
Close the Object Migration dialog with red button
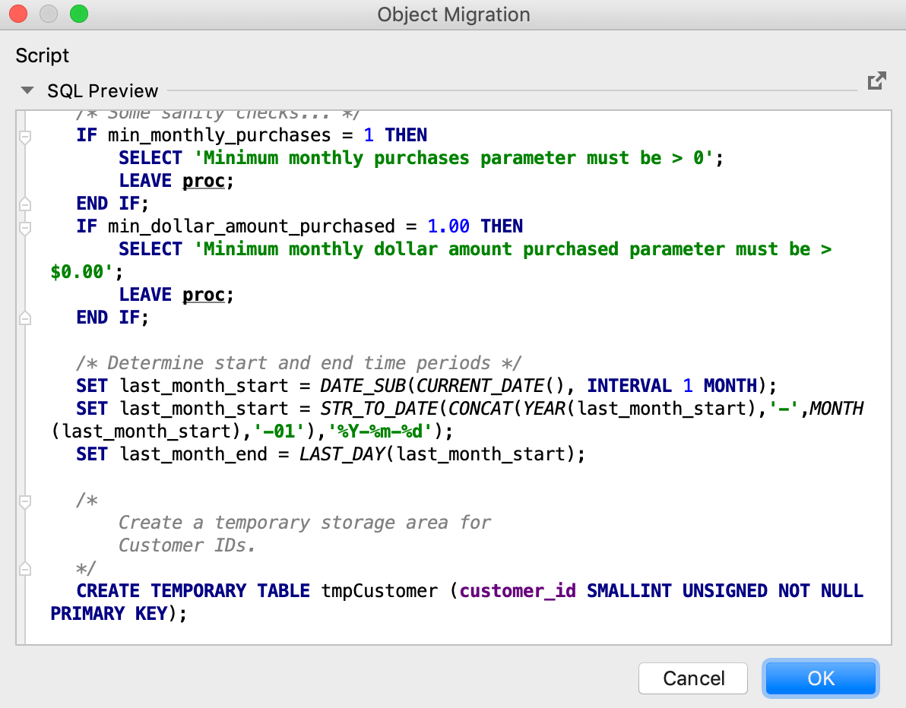coord(18,14)
